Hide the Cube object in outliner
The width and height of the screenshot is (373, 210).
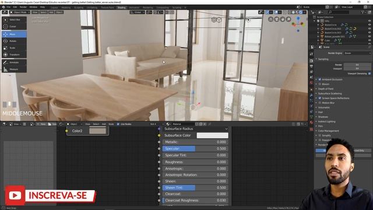click(370, 40)
